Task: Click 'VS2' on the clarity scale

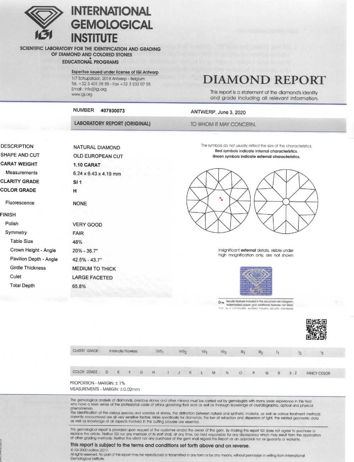Action: [x=223, y=352]
